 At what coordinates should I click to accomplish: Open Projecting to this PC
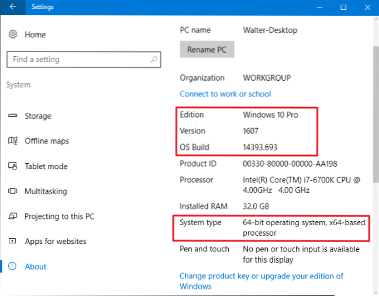tap(59, 216)
